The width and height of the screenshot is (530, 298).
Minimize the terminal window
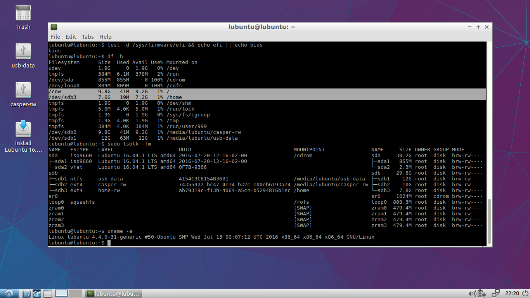click(x=470, y=27)
